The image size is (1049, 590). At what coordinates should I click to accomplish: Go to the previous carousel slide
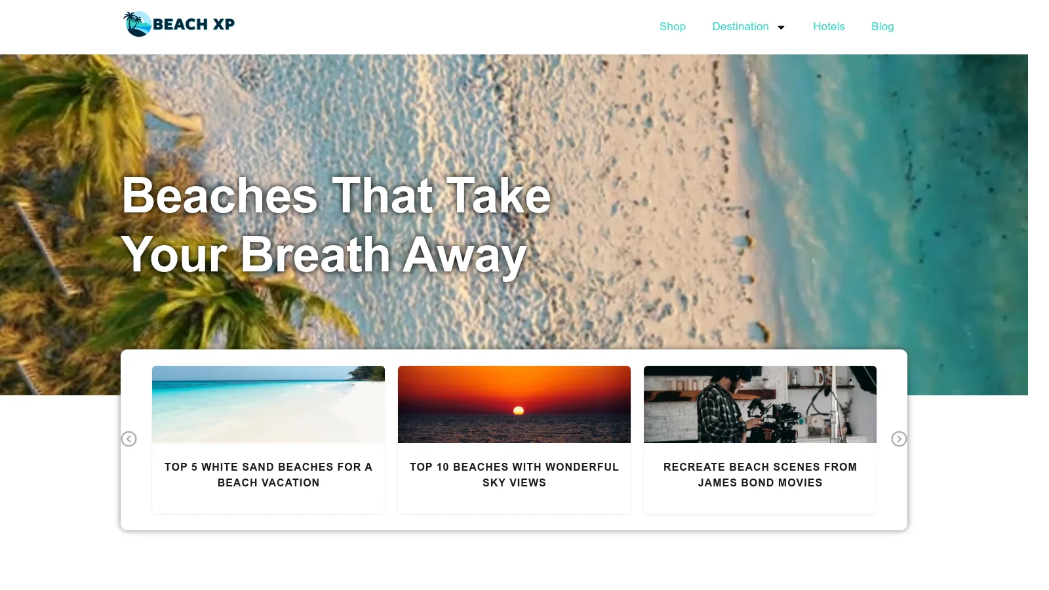coord(129,439)
